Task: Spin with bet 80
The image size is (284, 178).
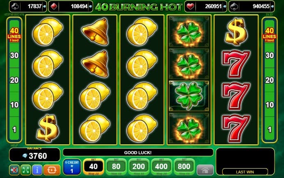Action: (116, 167)
